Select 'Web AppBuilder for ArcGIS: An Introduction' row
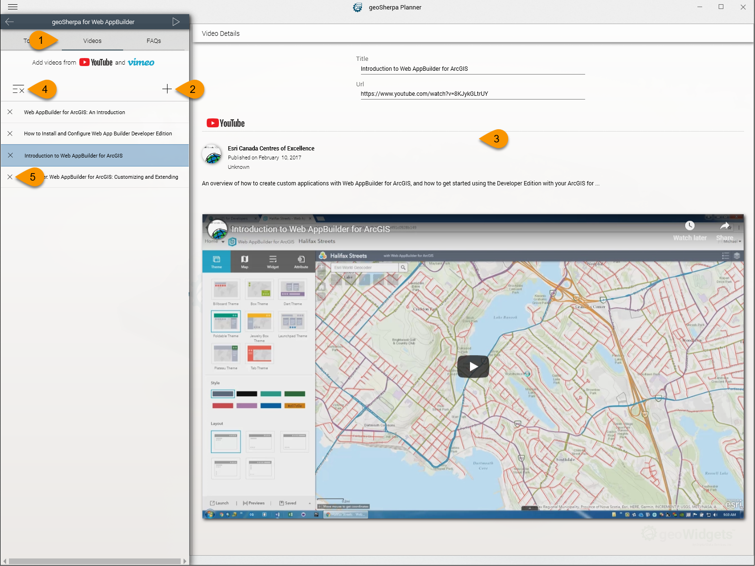Viewport: 755px width, 566px height. [95, 112]
